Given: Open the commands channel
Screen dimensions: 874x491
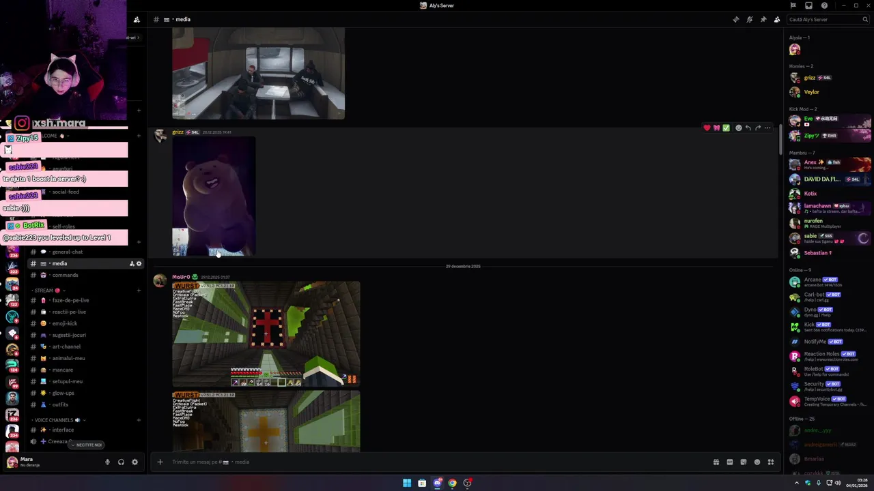Looking at the screenshot, I should tap(85, 275).
